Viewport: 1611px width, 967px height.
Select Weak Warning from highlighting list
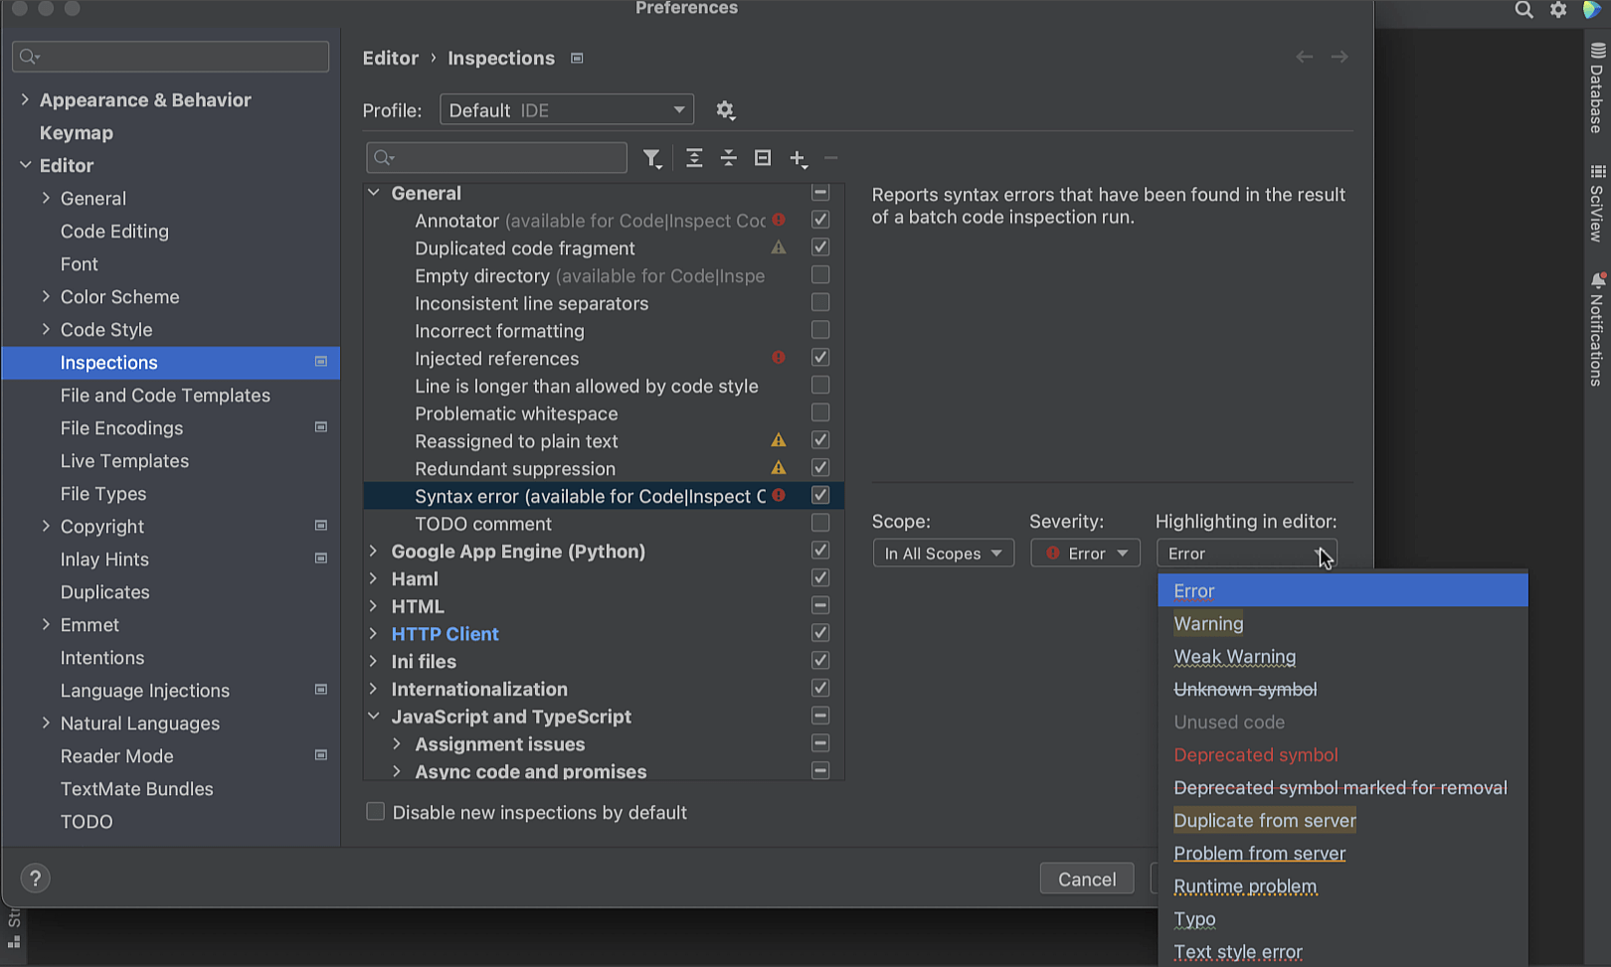(x=1234, y=657)
